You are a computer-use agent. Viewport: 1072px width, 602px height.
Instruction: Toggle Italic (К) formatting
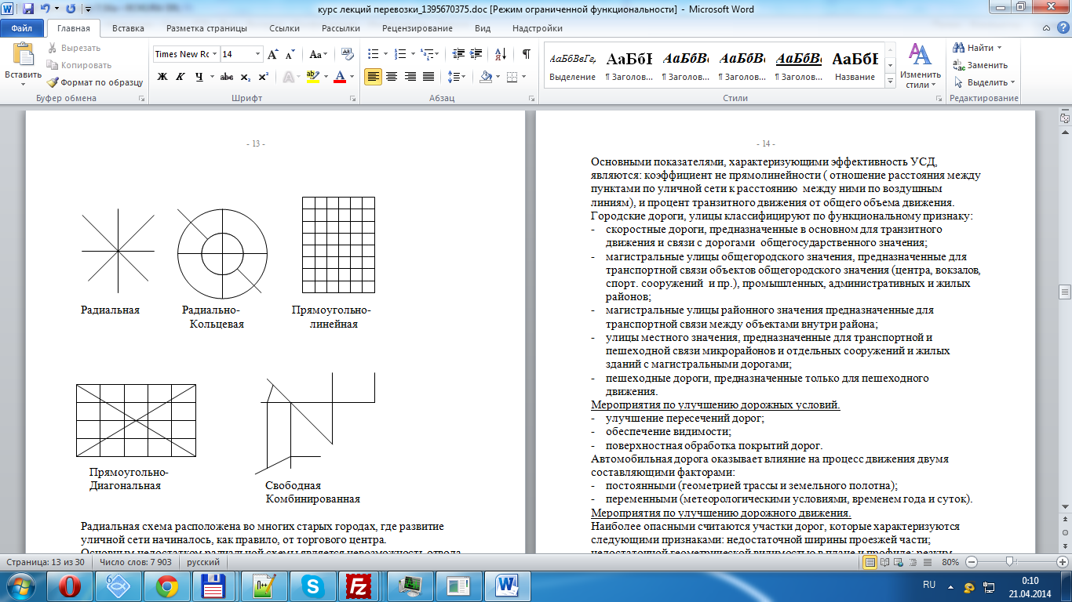click(180, 77)
